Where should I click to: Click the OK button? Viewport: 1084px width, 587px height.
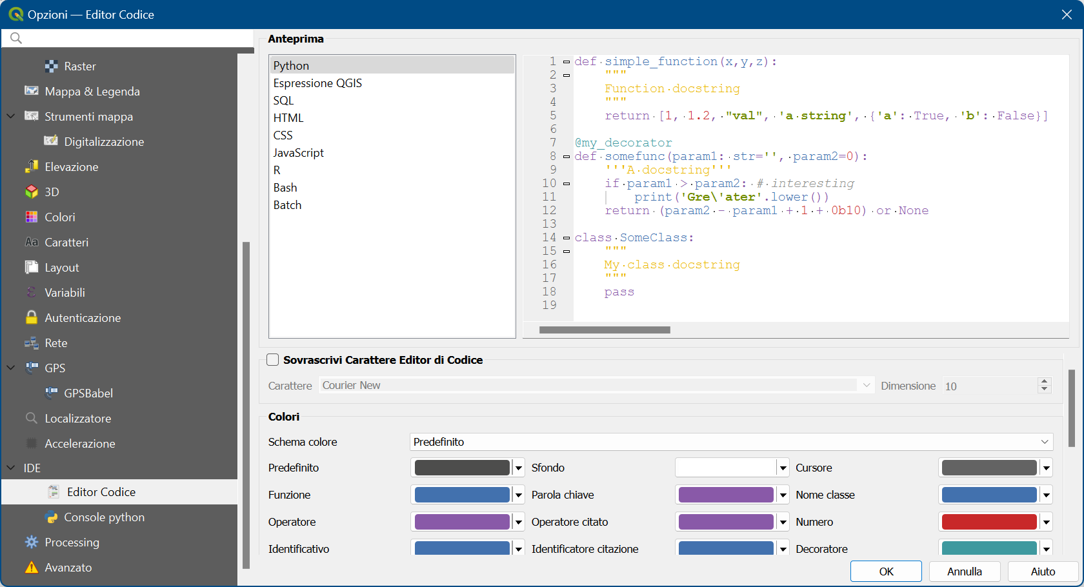(886, 572)
